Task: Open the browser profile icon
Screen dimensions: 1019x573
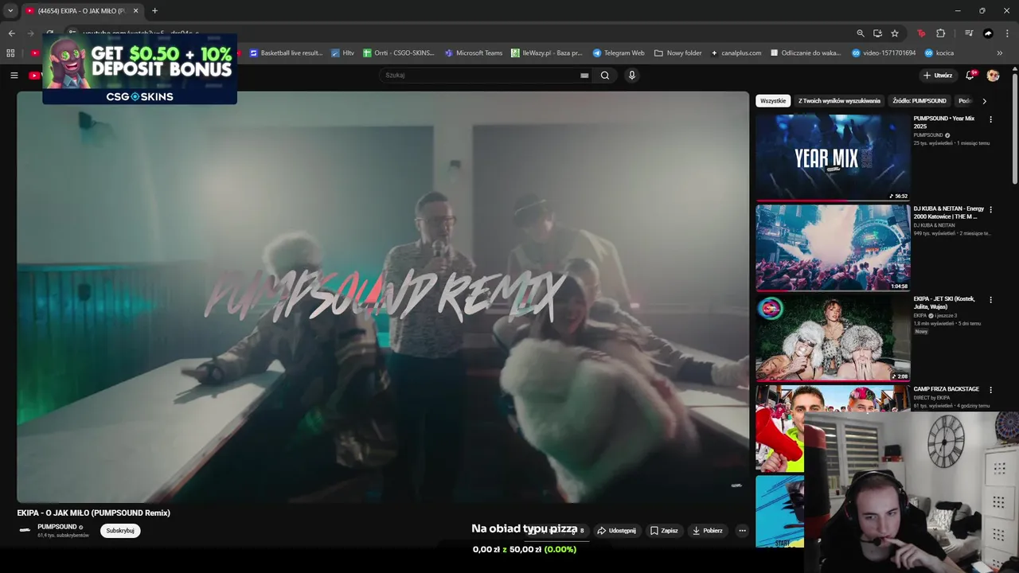Action: [988, 33]
